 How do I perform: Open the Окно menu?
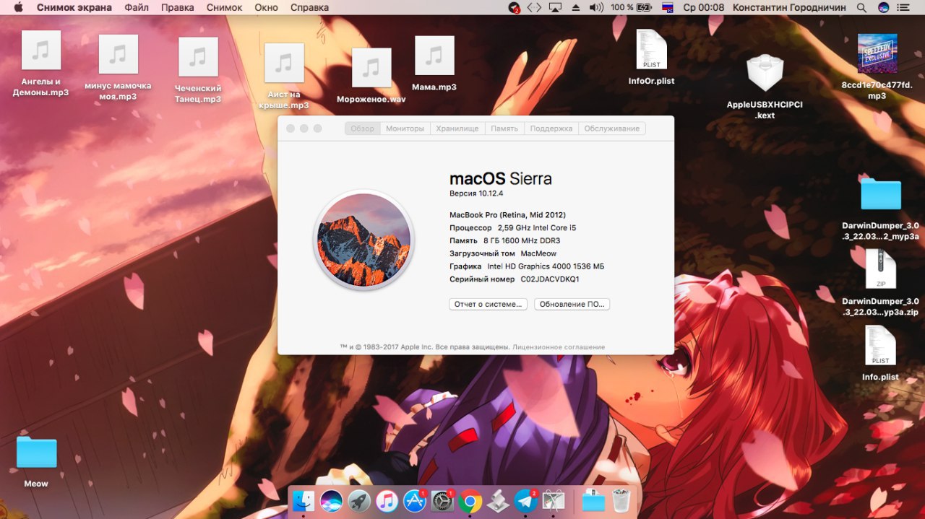pos(267,7)
